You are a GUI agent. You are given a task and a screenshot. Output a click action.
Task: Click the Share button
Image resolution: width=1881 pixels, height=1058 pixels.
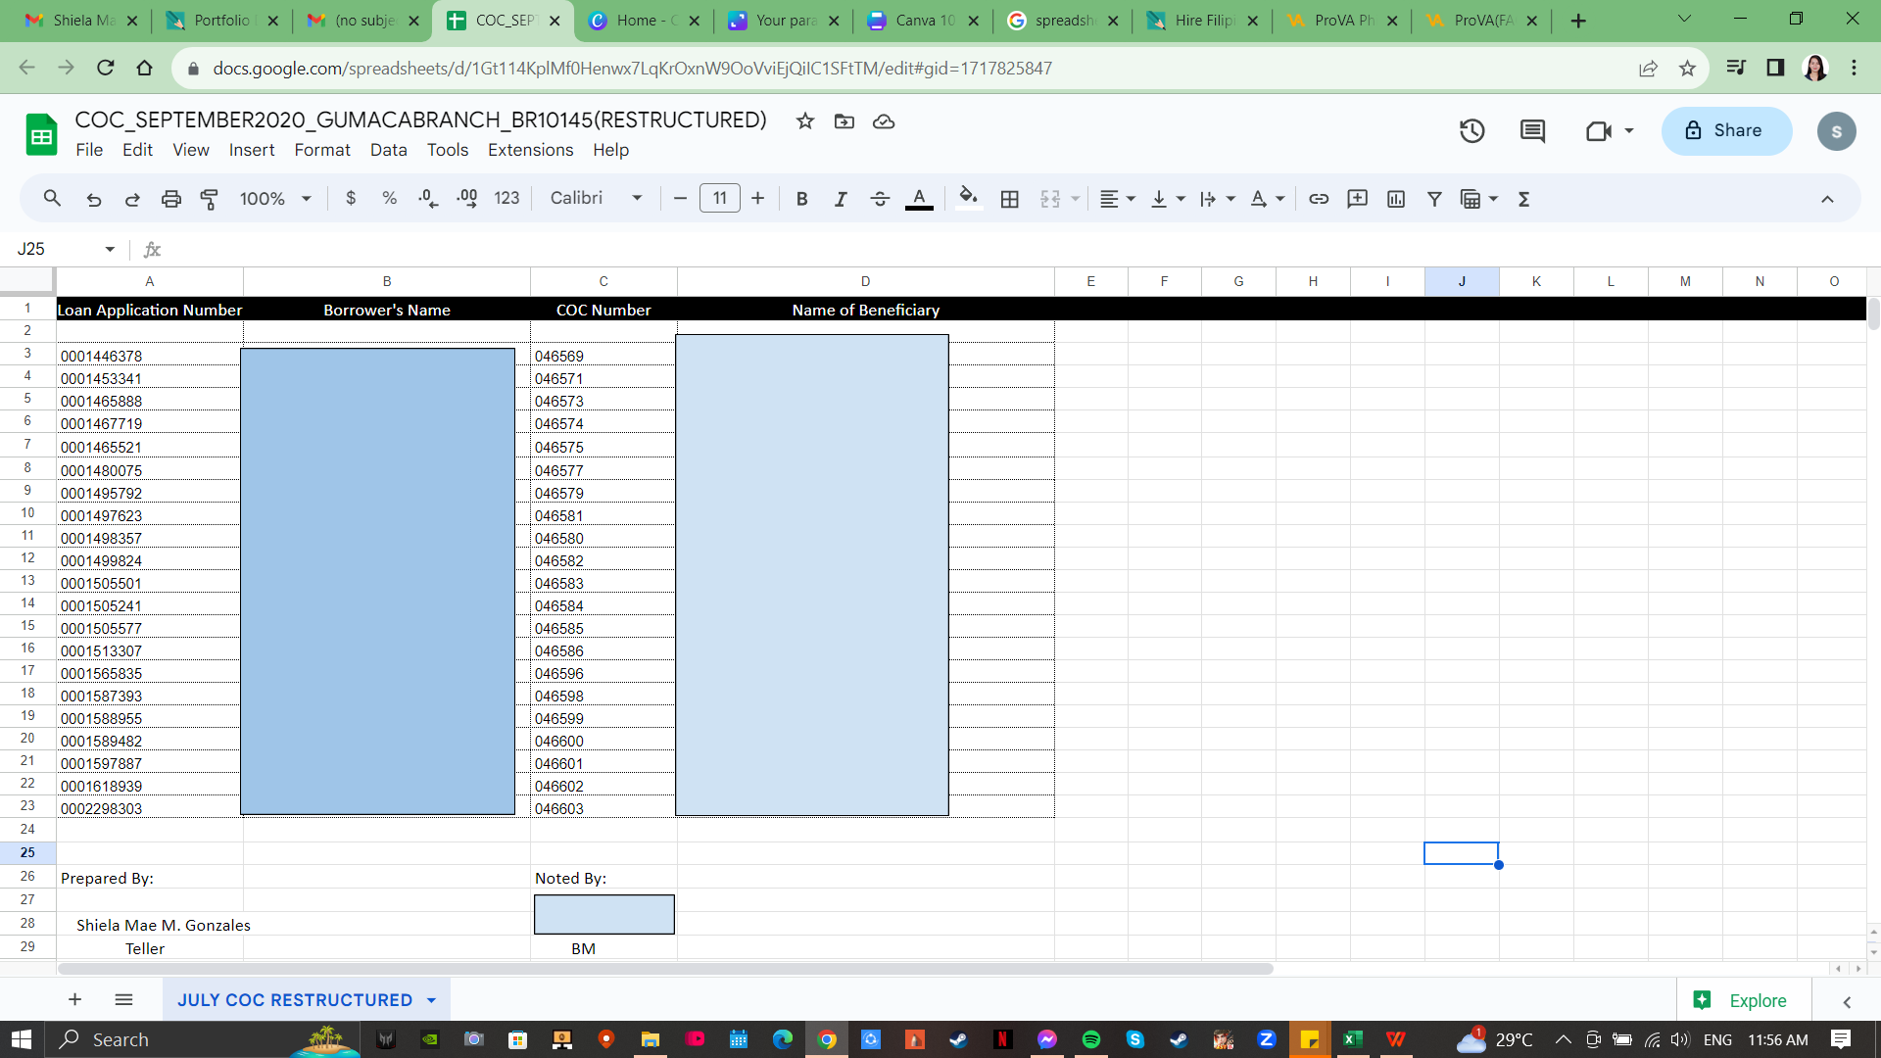point(1725,130)
